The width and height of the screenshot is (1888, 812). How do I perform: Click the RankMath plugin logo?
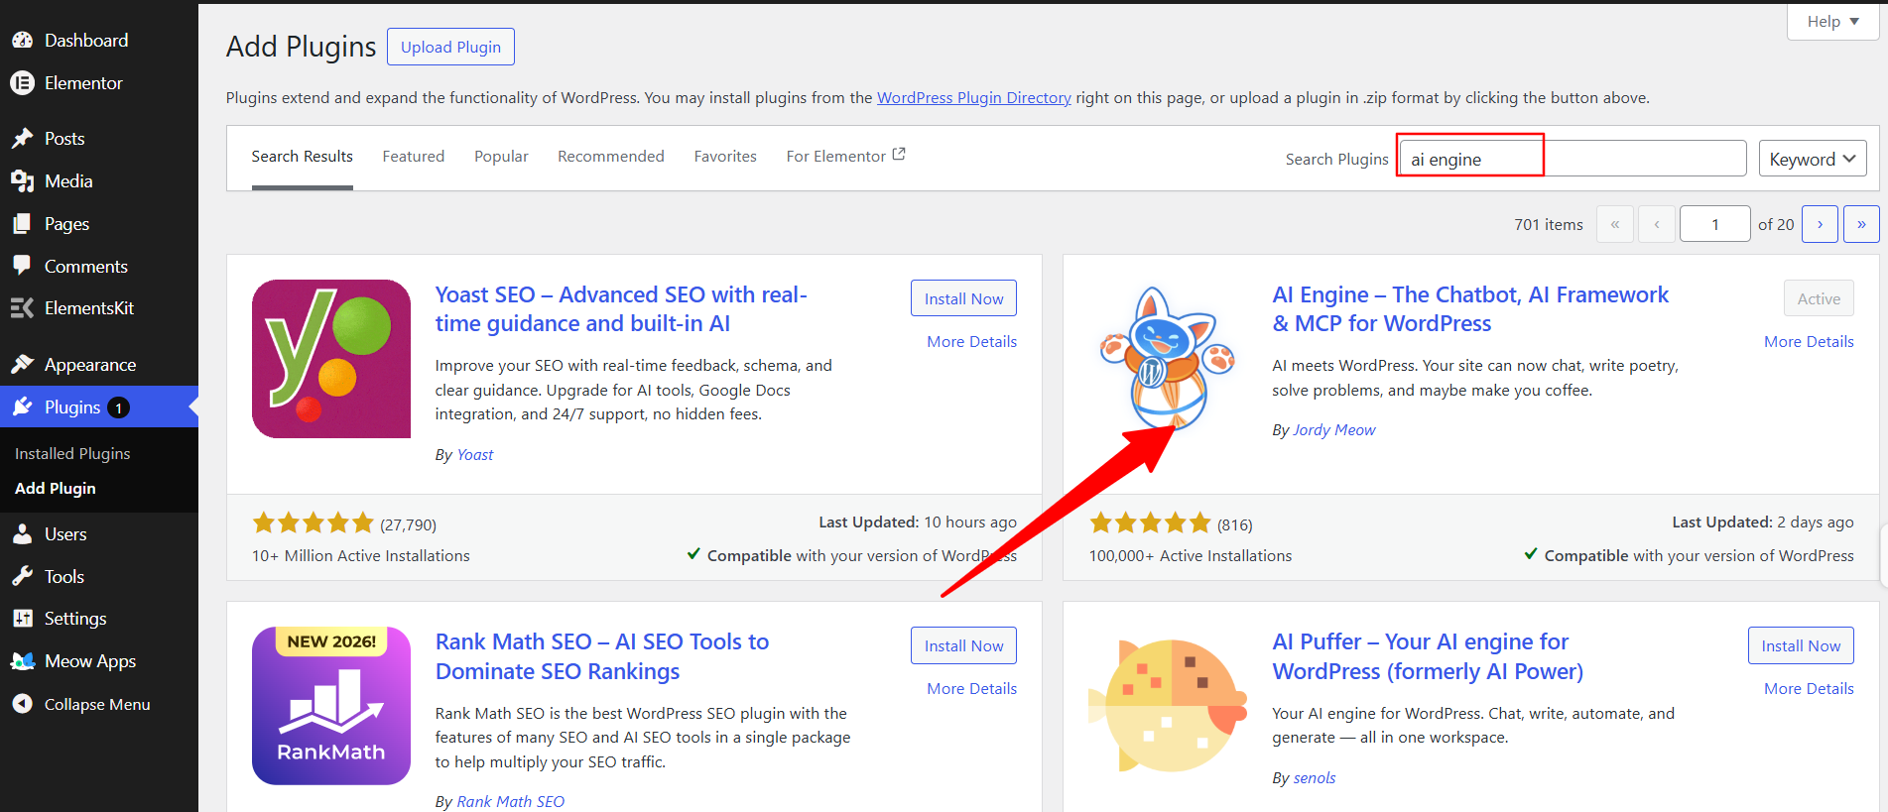point(331,706)
